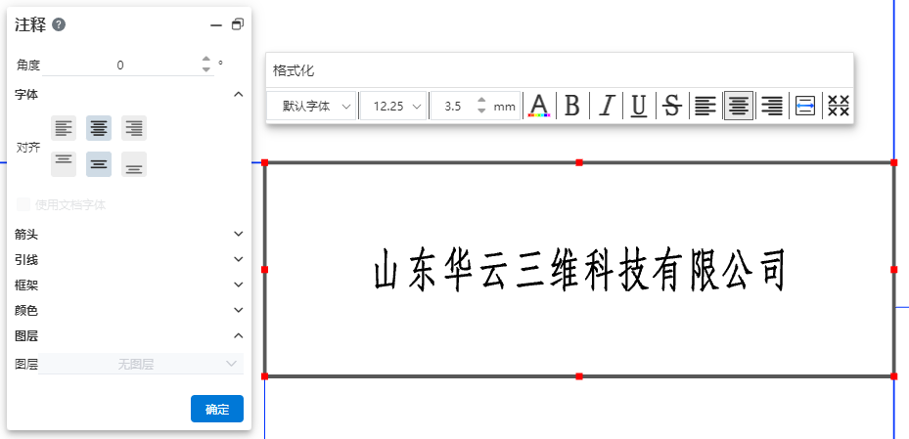Viewport: 909px width, 439px height.
Task: Align text right in 格式化 toolbar
Action: 772,106
